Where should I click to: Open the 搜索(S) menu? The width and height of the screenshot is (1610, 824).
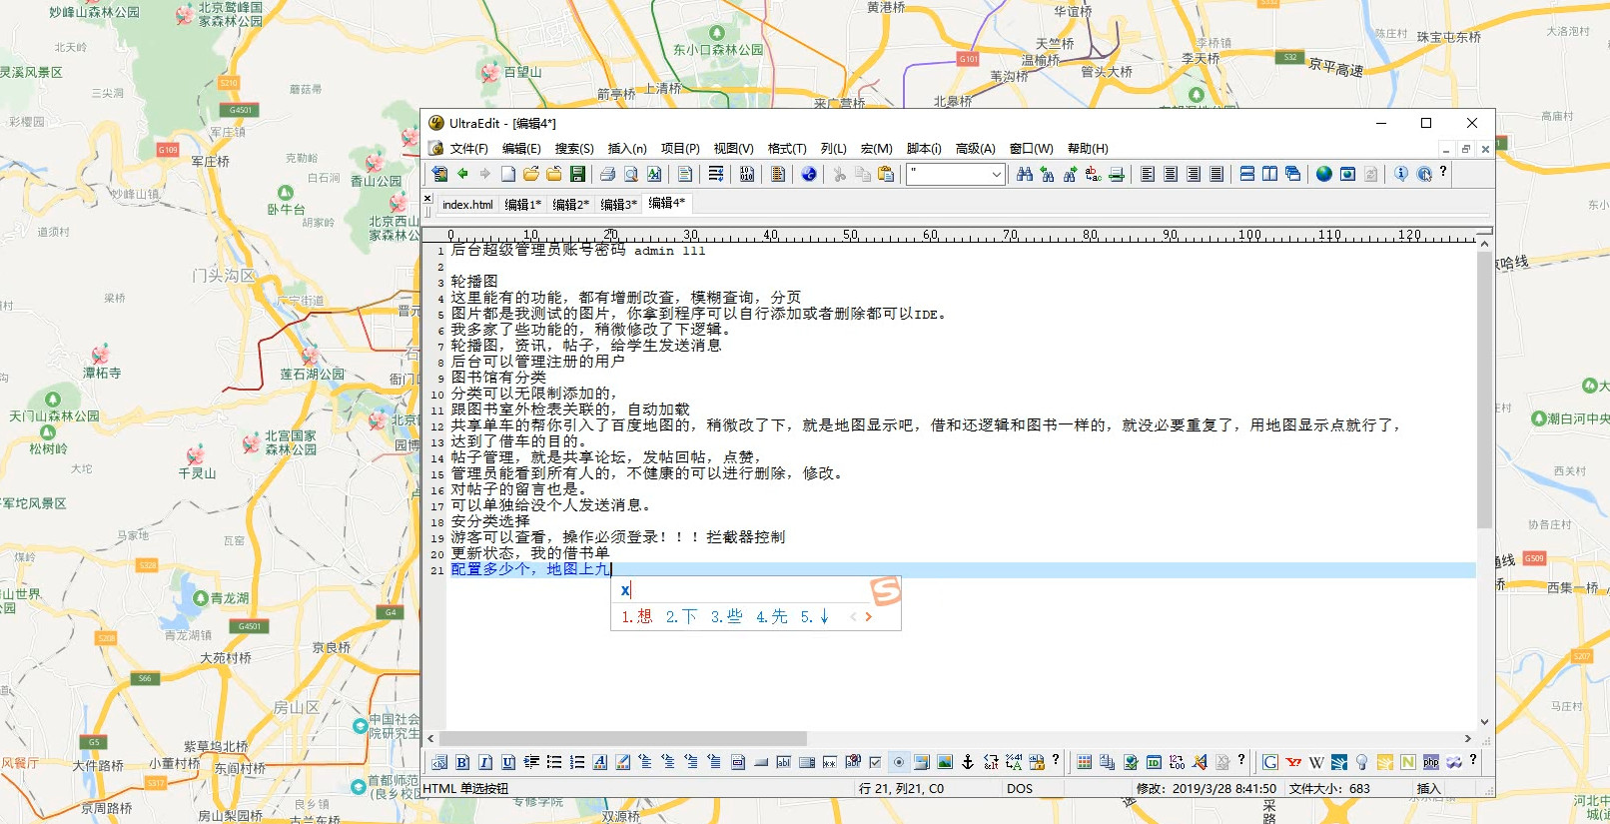(x=574, y=149)
